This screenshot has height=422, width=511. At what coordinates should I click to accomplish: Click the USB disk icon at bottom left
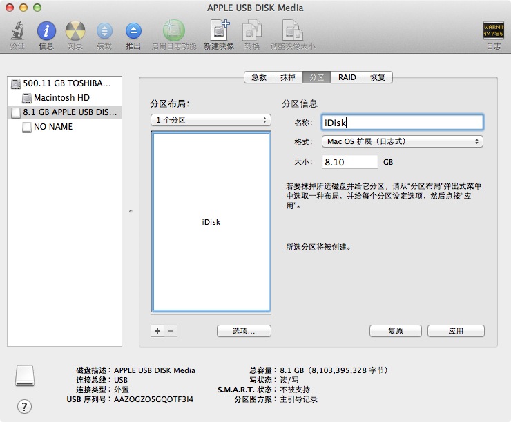[x=25, y=376]
